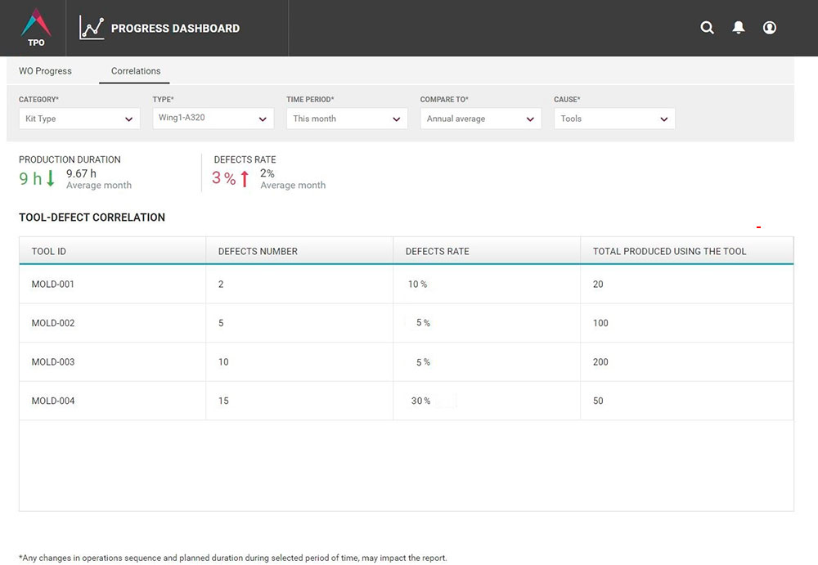Image resolution: width=818 pixels, height=565 pixels.
Task: Click the 2% average month defects value
Action: [267, 173]
